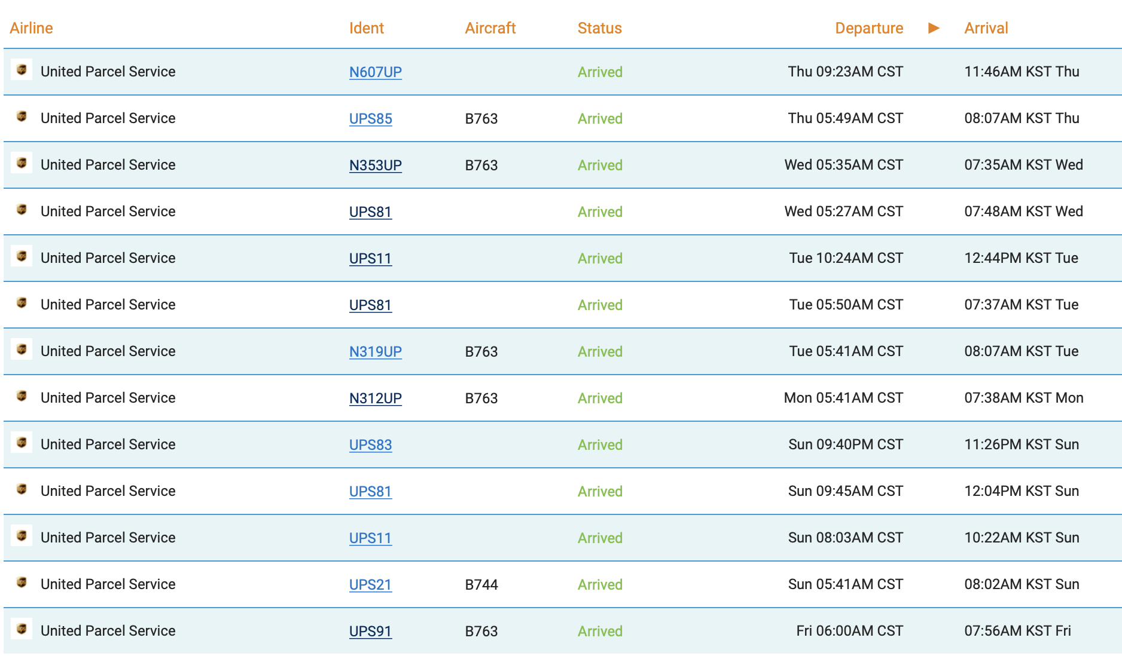Click departure time Sun 05:41AM CST

pyautogui.click(x=846, y=584)
